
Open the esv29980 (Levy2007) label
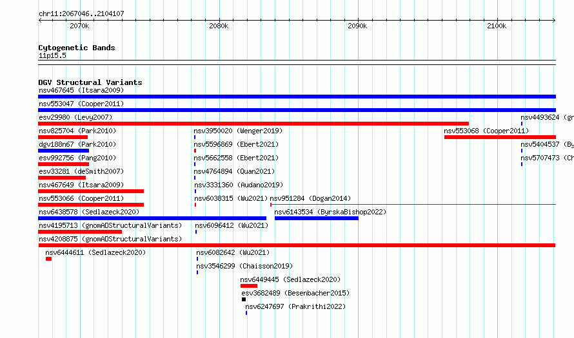click(x=75, y=117)
